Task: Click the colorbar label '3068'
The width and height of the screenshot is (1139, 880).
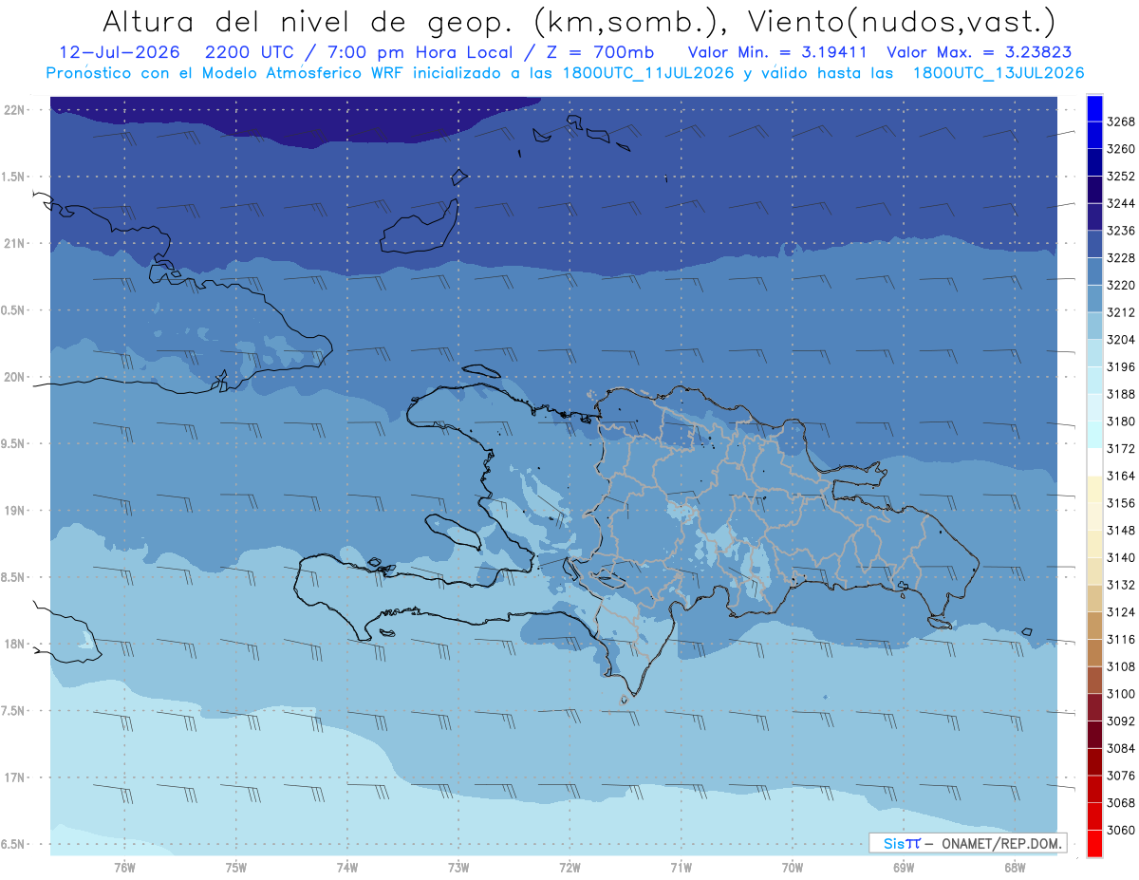Action: (1121, 803)
